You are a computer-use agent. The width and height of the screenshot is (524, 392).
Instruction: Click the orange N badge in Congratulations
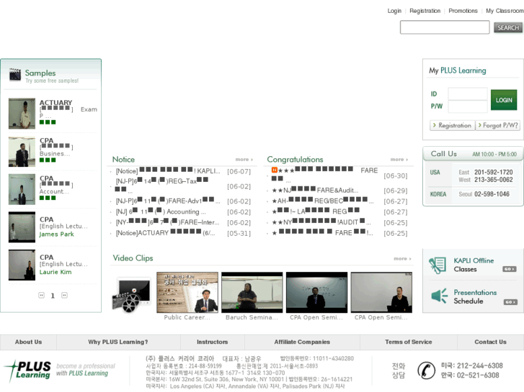tap(275, 170)
